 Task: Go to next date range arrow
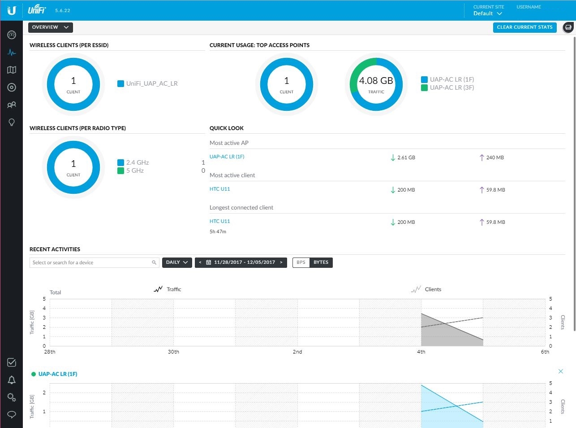click(x=281, y=262)
